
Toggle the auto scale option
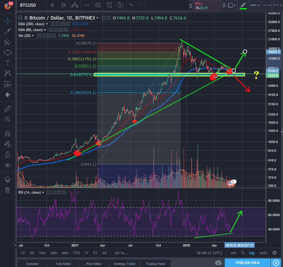click(x=263, y=253)
